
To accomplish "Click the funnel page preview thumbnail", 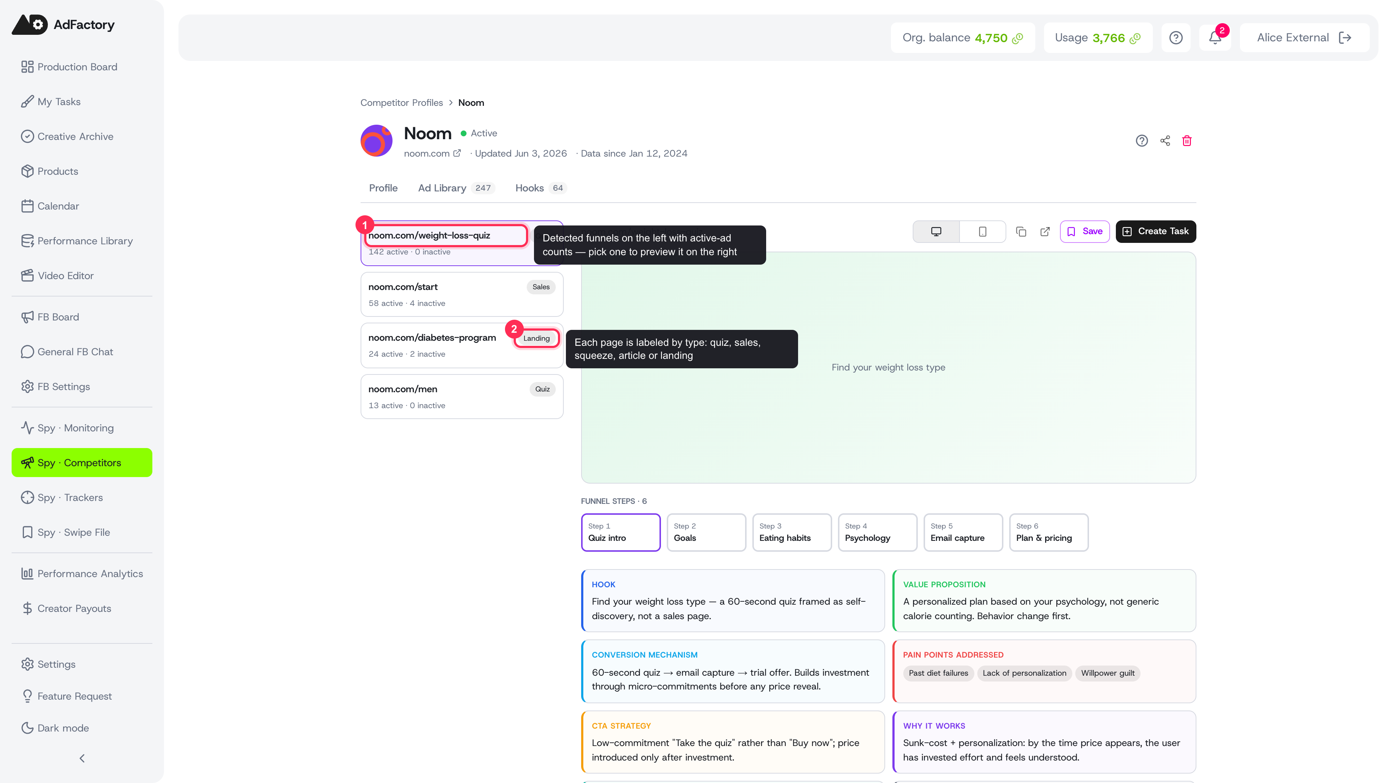I will point(888,368).
